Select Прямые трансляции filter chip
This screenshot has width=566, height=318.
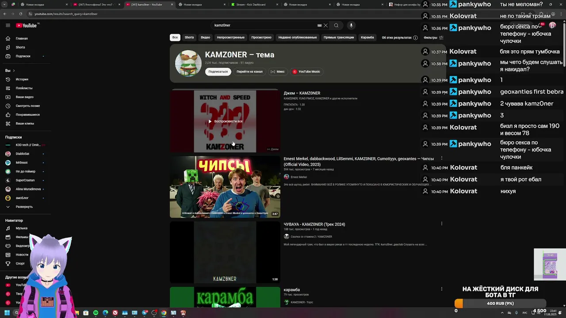coord(339,38)
